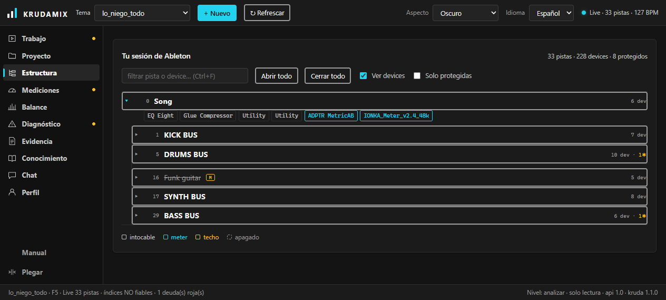The width and height of the screenshot is (666, 300).
Task: Click the status bar 'índices NO fiables' text
Action: coord(128,293)
